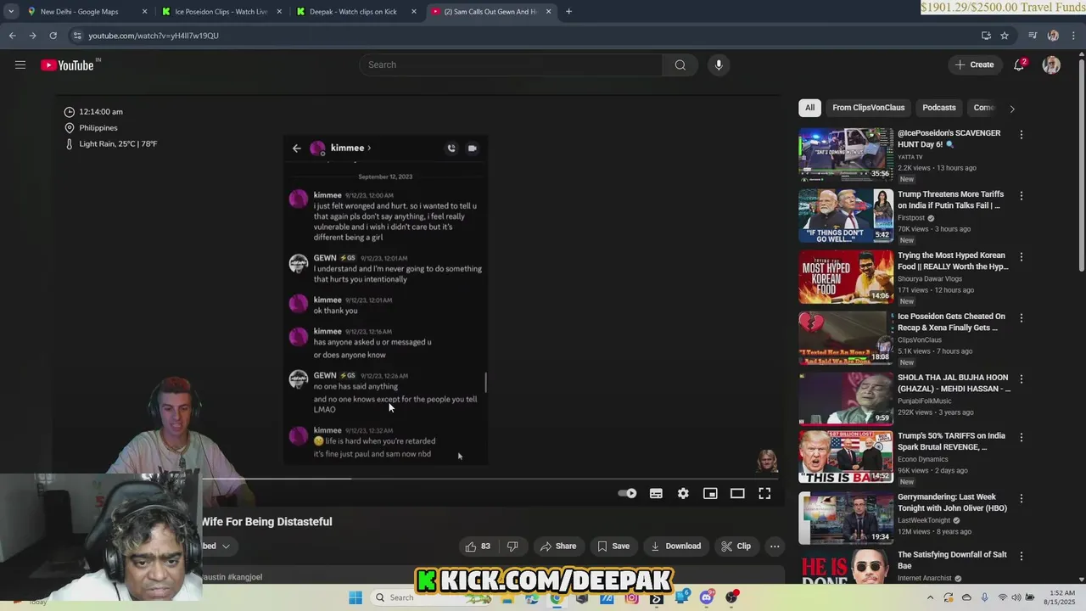Open options for IcePoseidon's SCAVENGER HUNT video
This screenshot has height=611, width=1086.
coord(1022,135)
